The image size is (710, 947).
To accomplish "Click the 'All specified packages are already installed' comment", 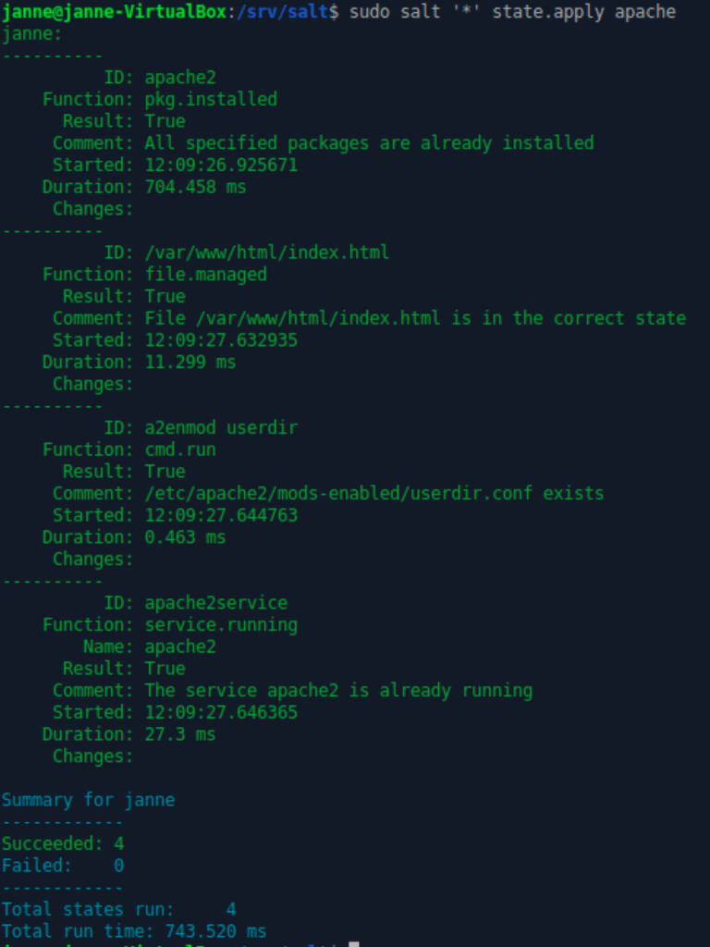I will point(369,143).
